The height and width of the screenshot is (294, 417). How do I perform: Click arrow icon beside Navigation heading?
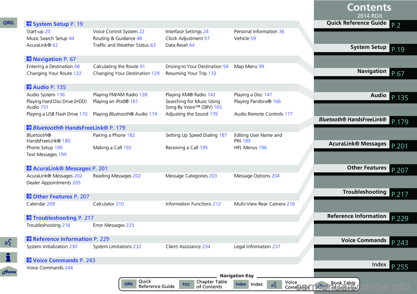29,59
